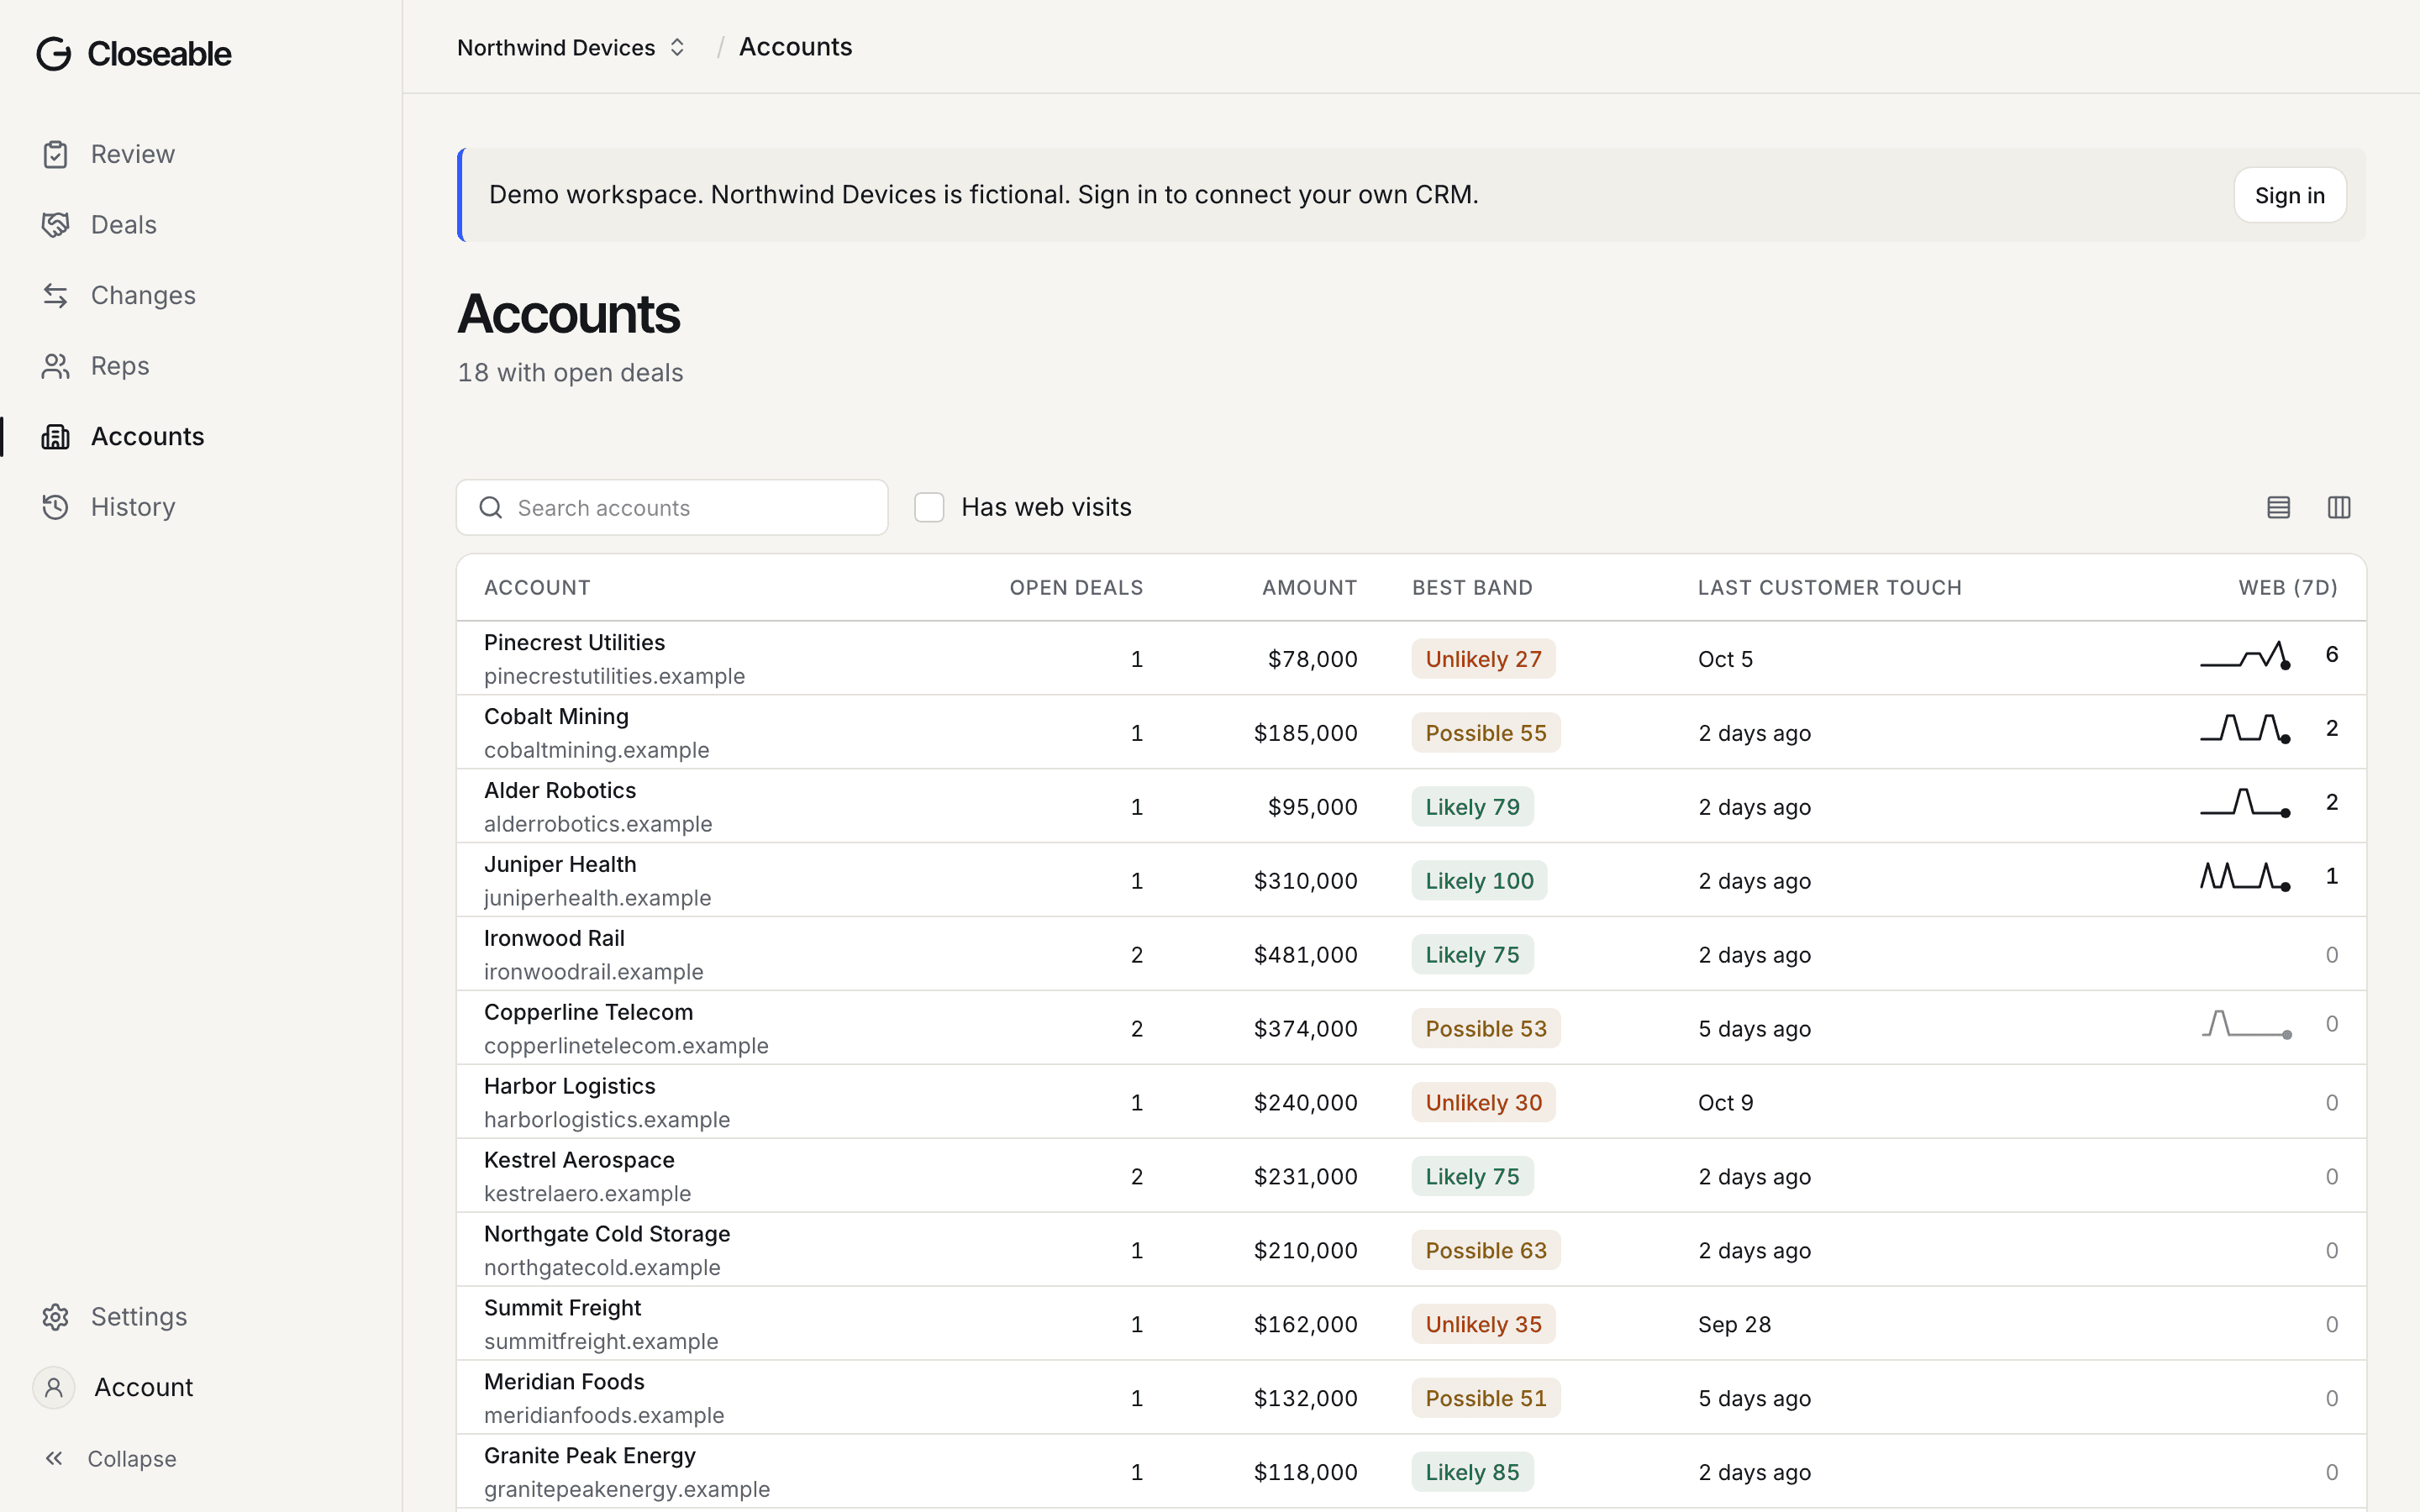Collapse the sidebar
This screenshot has width=2420, height=1512.
[132, 1459]
